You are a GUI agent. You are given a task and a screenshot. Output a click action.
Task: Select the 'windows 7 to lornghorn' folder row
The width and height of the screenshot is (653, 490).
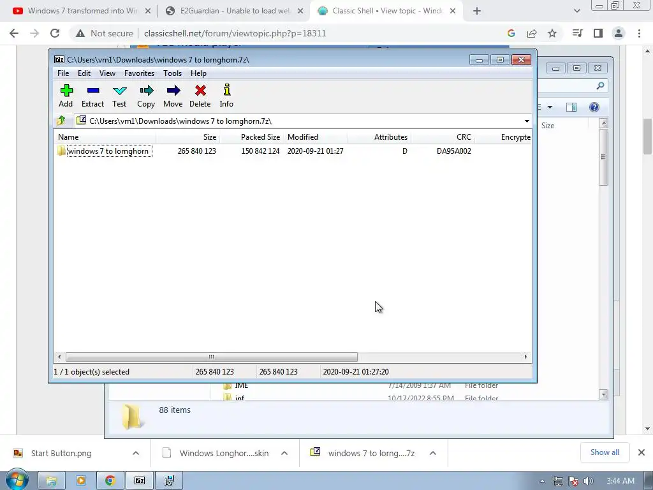coord(108,151)
